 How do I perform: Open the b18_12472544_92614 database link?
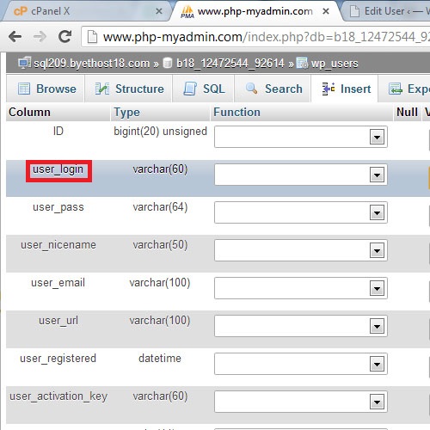click(230, 63)
